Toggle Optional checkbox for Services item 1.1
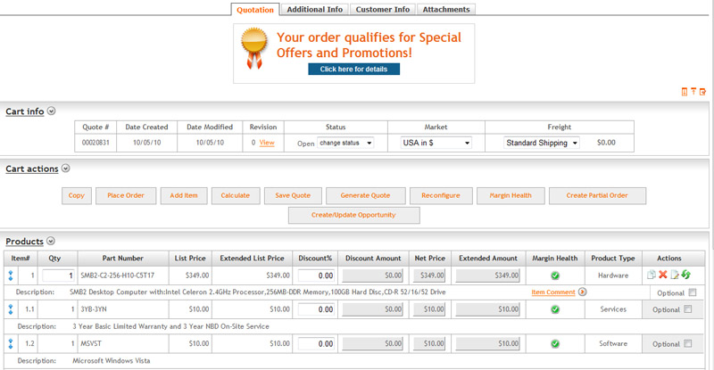714x370 pixels. pyautogui.click(x=686, y=309)
